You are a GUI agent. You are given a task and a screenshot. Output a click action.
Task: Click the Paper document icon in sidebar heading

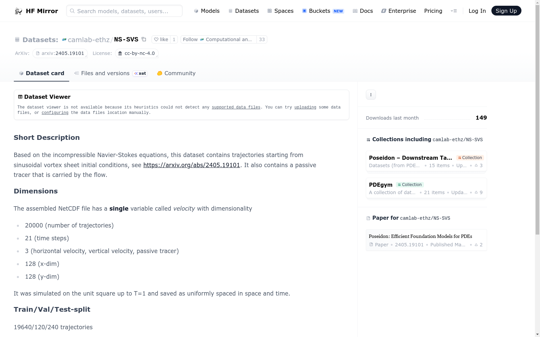[368, 218]
